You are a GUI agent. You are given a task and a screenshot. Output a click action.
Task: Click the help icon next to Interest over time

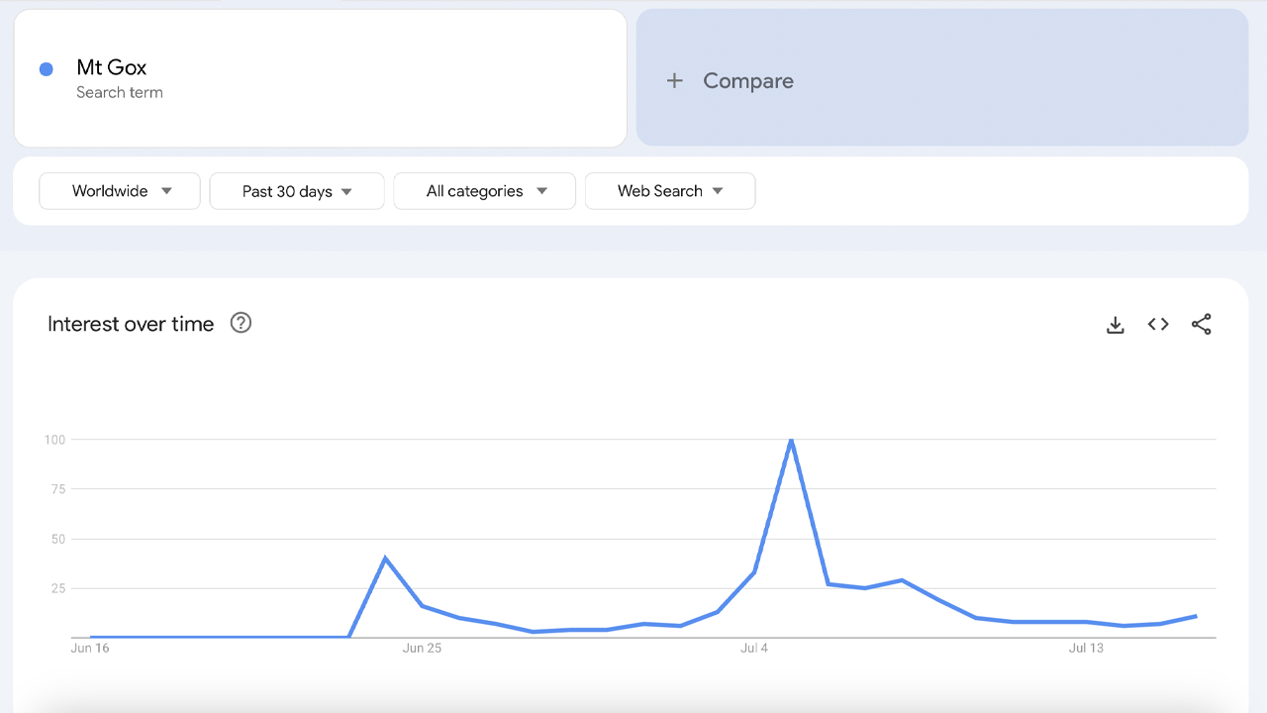pos(241,323)
